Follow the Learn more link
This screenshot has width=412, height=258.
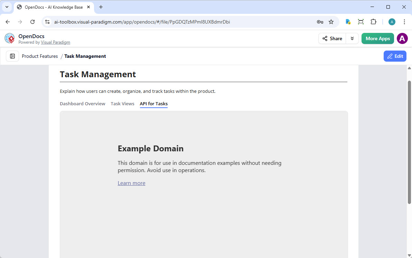(x=131, y=183)
